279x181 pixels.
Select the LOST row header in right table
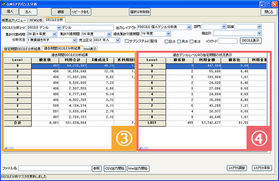coord(152,123)
